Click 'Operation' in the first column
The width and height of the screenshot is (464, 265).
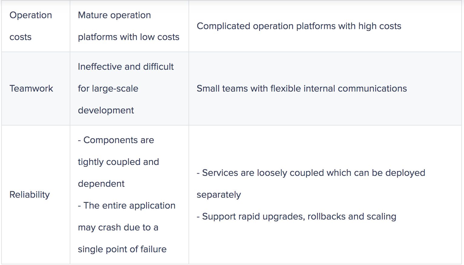tap(31, 15)
